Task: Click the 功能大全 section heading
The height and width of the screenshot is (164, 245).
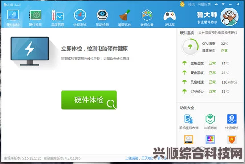Action: pos(187,108)
